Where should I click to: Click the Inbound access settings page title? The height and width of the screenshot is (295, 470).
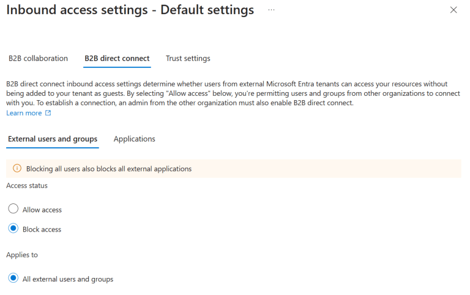pos(130,10)
